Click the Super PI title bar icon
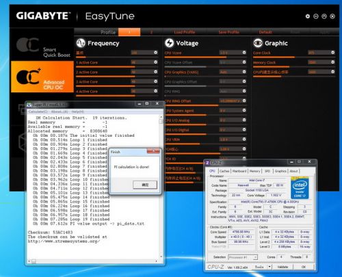This screenshot has width=342, height=277. (29, 105)
